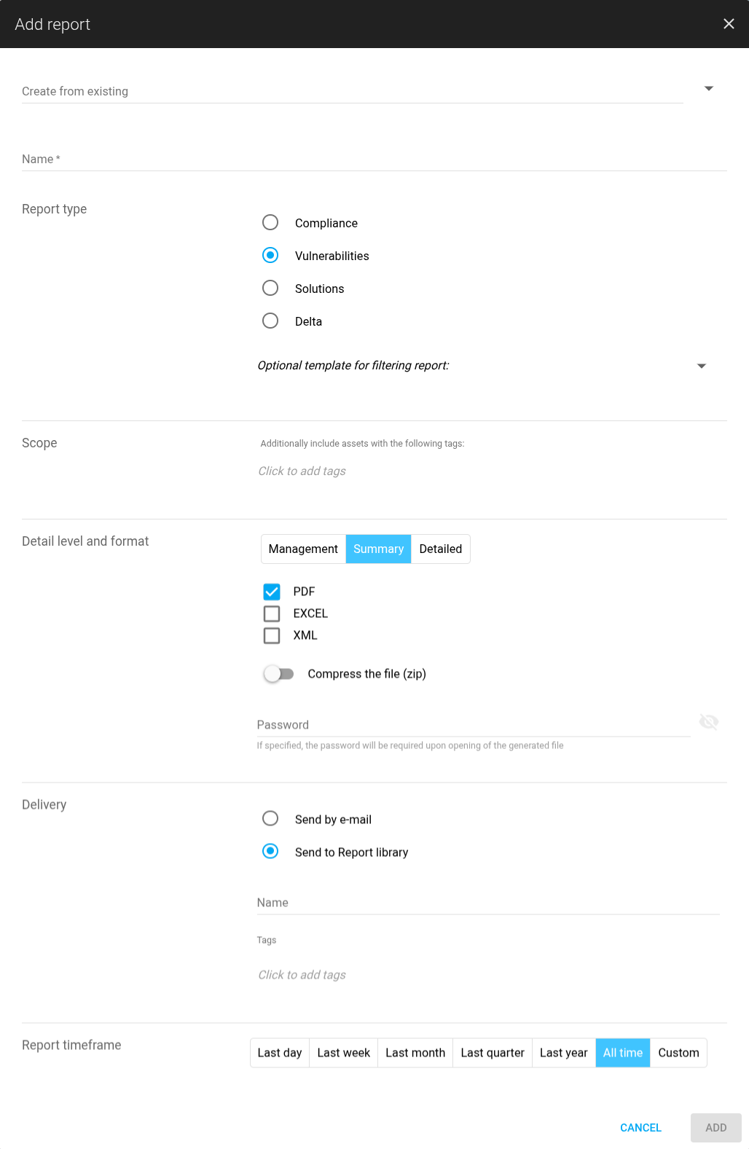Screen dimensions: 749x1149
Task: Close the Add report dialog
Action: (x=728, y=24)
